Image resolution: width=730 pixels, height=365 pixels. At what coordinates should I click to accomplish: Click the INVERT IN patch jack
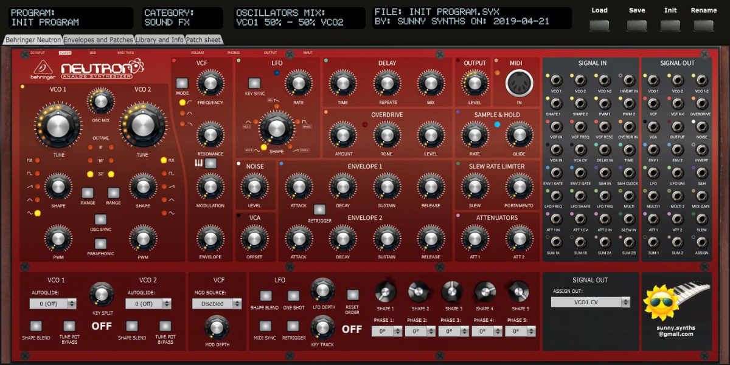[629, 80]
